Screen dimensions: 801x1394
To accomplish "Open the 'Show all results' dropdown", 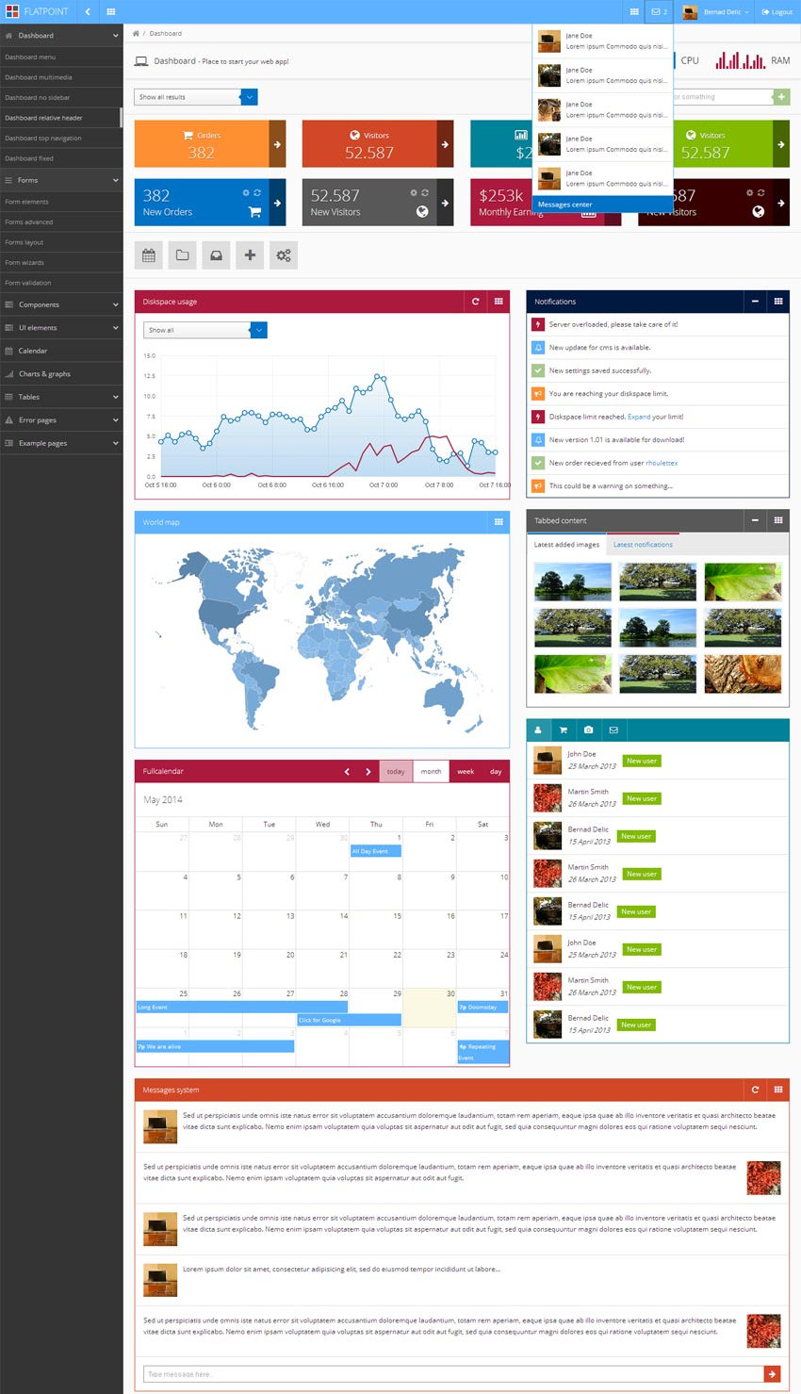I will pyautogui.click(x=249, y=97).
